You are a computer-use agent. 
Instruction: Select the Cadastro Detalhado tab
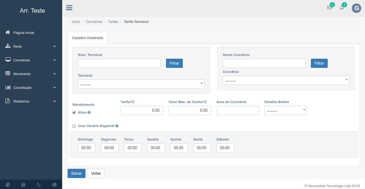click(88, 38)
